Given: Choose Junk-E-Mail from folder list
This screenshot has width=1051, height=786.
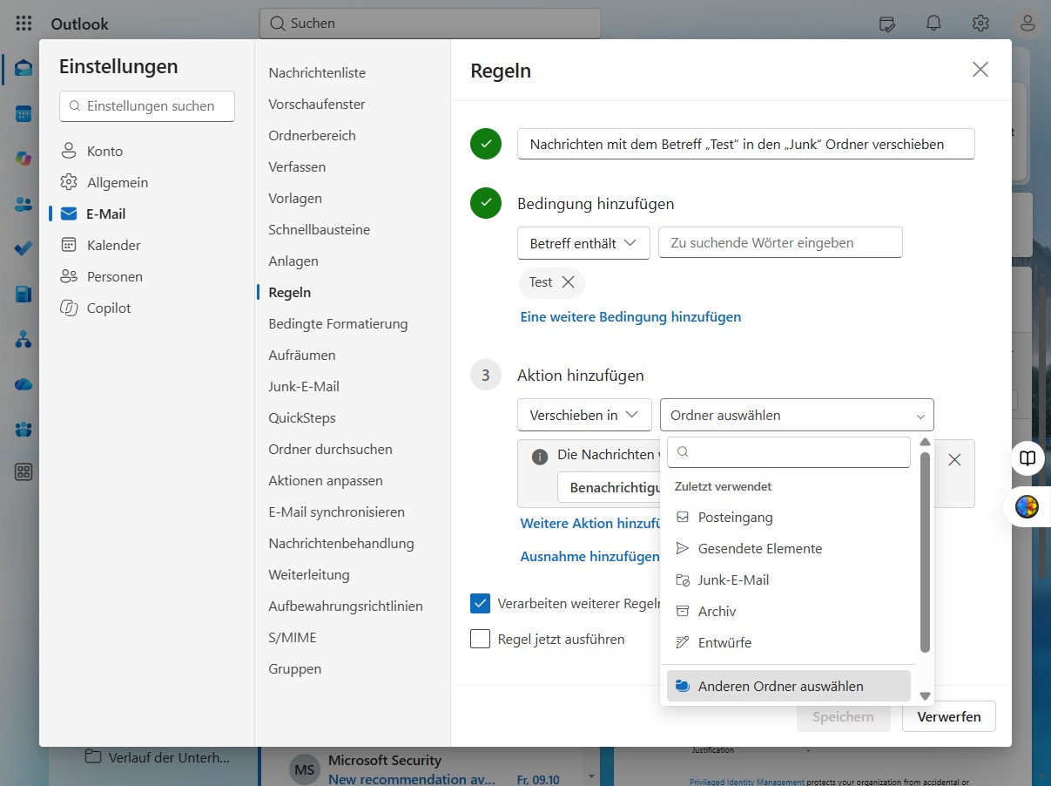Looking at the screenshot, I should [x=788, y=579].
